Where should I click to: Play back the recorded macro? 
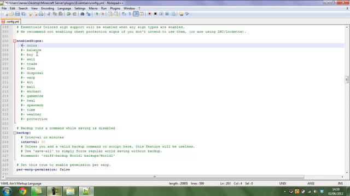(x=161, y=14)
